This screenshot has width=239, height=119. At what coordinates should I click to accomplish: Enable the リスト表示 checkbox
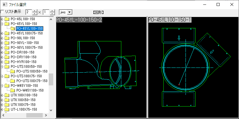2,12
